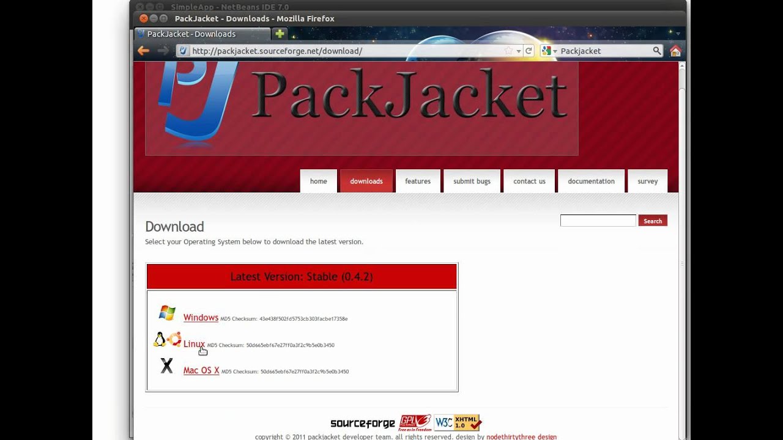Click the Mac OS X download link
The width and height of the screenshot is (783, 440).
(x=201, y=370)
